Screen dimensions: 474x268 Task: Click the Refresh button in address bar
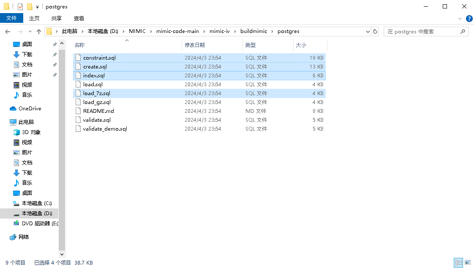375,31
